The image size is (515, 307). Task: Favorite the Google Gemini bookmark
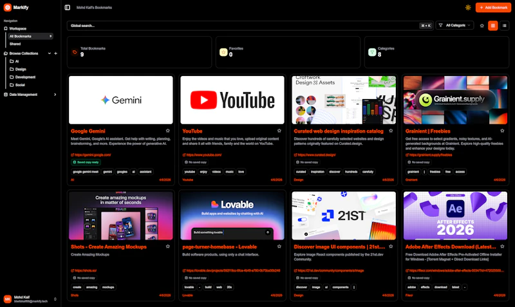click(x=168, y=131)
